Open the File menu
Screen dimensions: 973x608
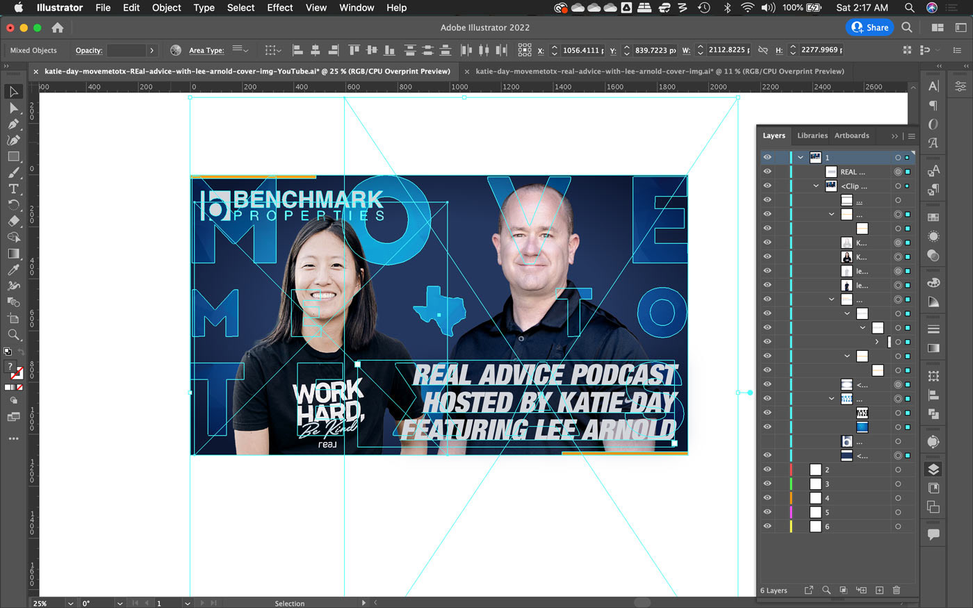click(103, 8)
